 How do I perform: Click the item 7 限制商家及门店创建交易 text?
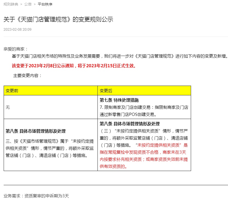(144, 110)
